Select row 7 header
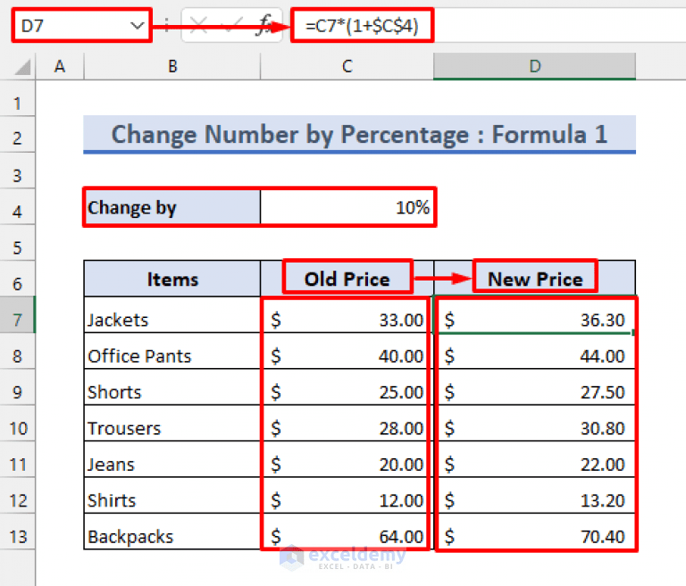This screenshot has width=686, height=586. tap(18, 315)
